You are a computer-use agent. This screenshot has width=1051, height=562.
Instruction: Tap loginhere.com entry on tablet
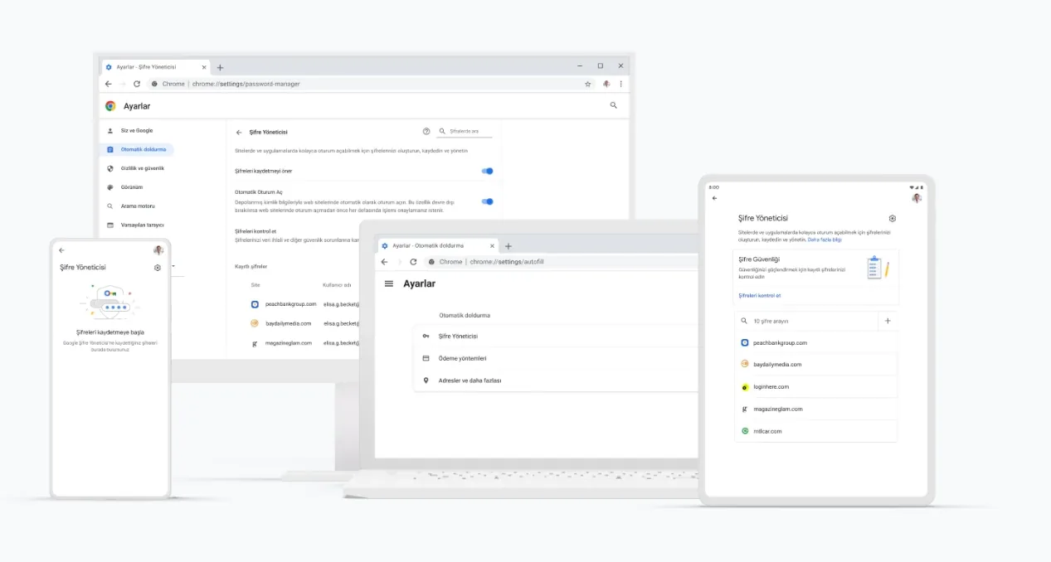coord(816,386)
